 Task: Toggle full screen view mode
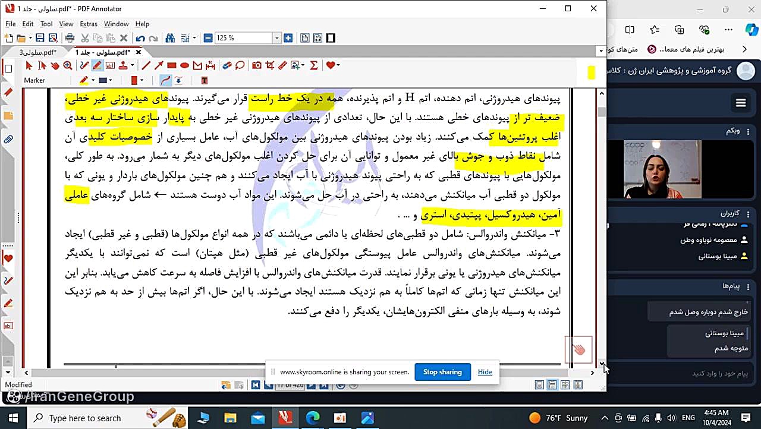[x=331, y=38]
